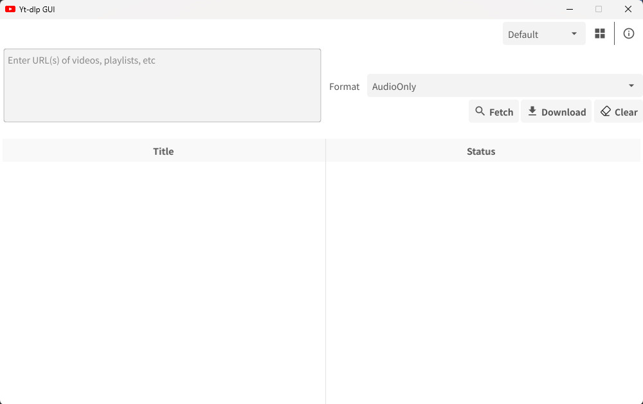Focus the URL entry text box
The width and height of the screenshot is (643, 404).
(x=162, y=85)
